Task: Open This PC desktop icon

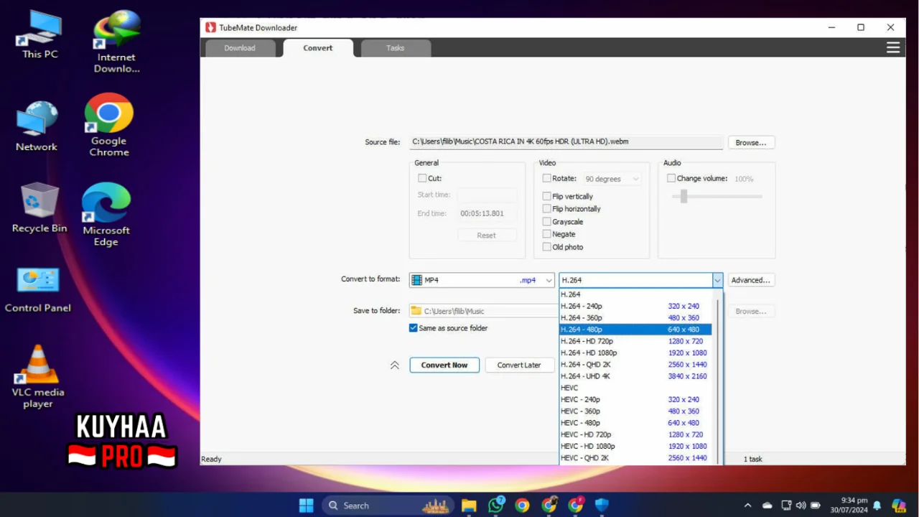Action: coord(39,35)
